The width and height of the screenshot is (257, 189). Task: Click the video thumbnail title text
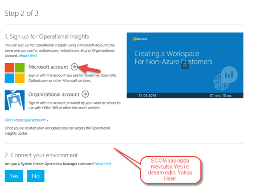(x=173, y=57)
